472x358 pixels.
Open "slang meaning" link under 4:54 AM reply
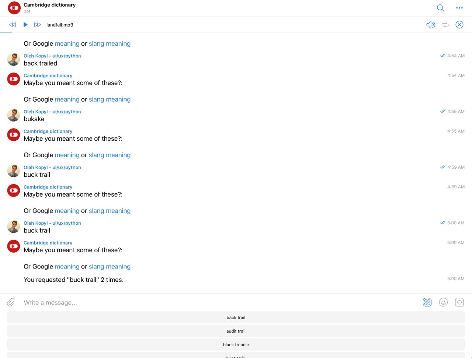click(x=110, y=99)
